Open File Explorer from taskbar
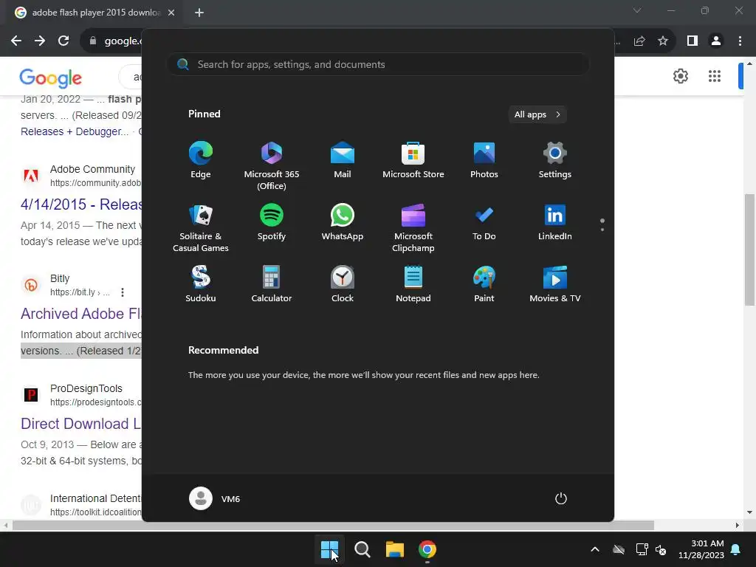The width and height of the screenshot is (756, 567). click(395, 549)
